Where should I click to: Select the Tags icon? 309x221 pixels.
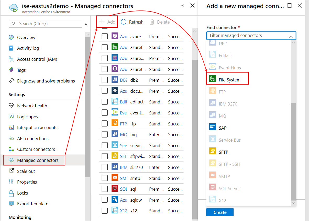coord(11,70)
